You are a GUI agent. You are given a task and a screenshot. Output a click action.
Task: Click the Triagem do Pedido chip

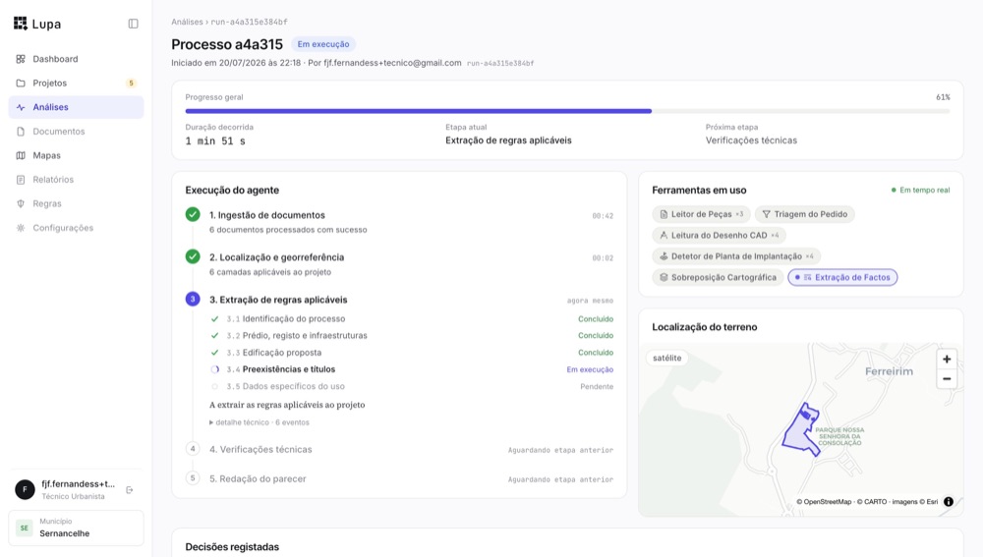[804, 214]
